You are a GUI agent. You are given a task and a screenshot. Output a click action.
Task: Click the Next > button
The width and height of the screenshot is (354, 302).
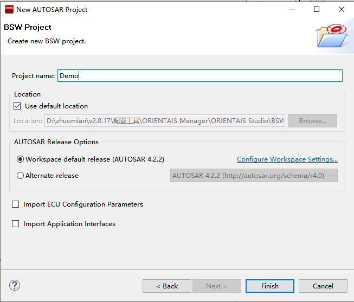click(x=216, y=286)
